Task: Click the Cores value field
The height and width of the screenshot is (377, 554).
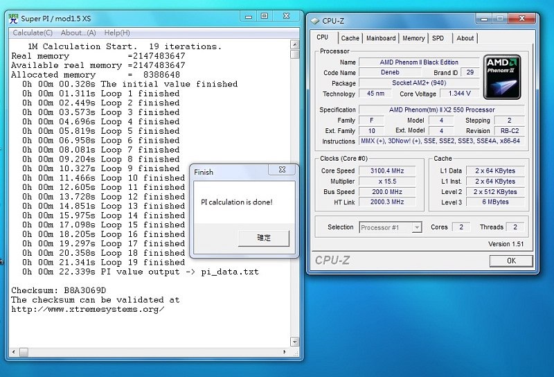Action: click(x=461, y=227)
